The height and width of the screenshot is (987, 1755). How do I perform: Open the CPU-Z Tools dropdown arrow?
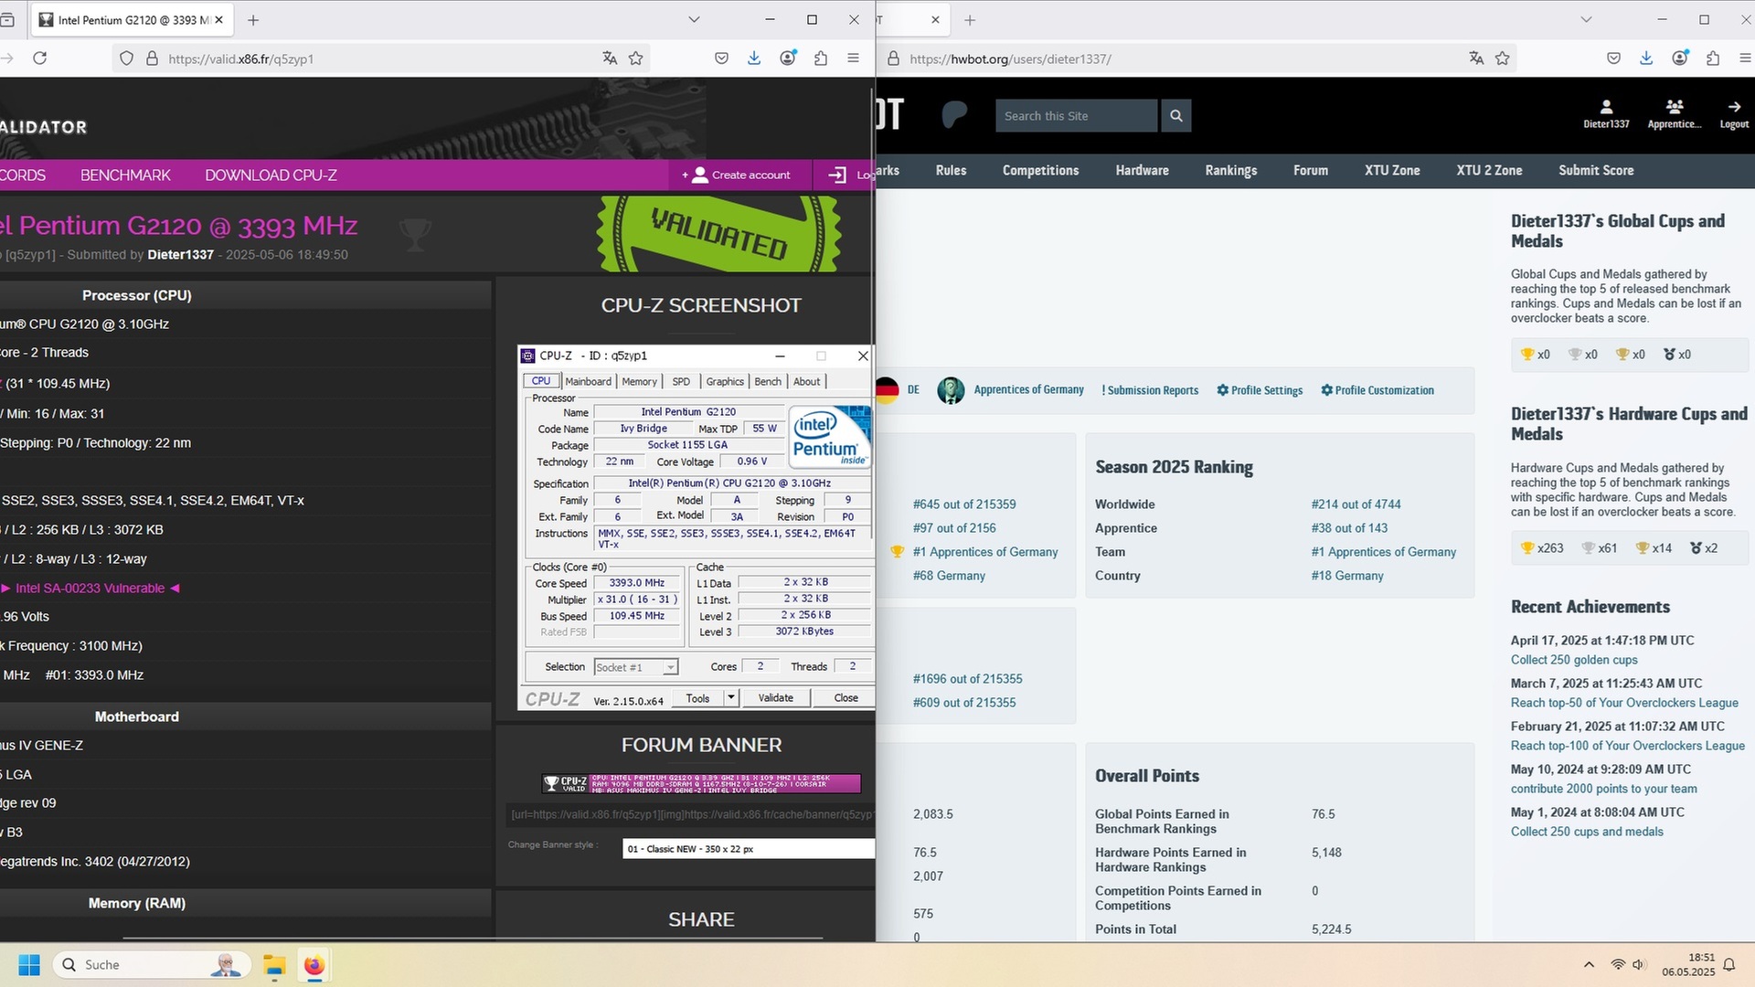pos(730,698)
